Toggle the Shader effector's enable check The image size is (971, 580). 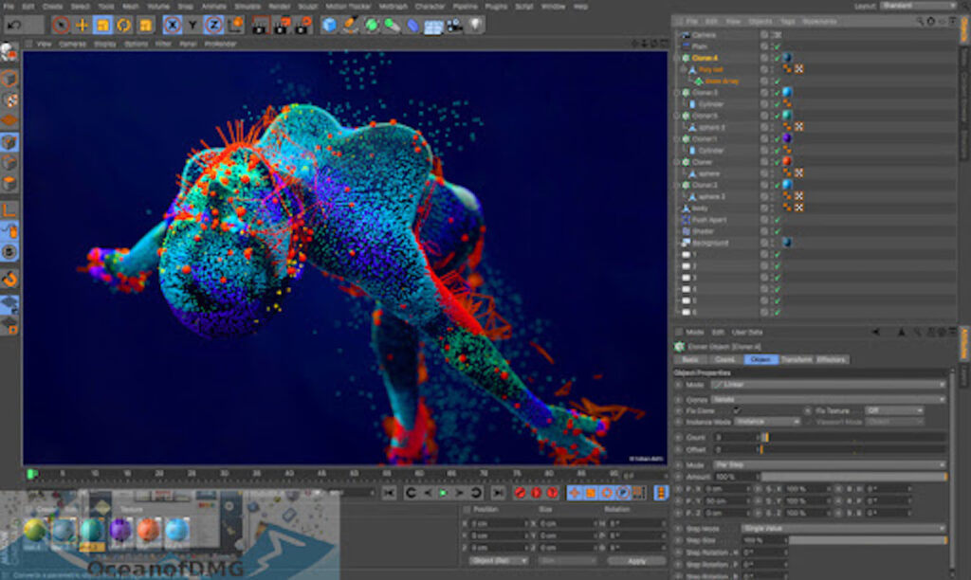778,231
